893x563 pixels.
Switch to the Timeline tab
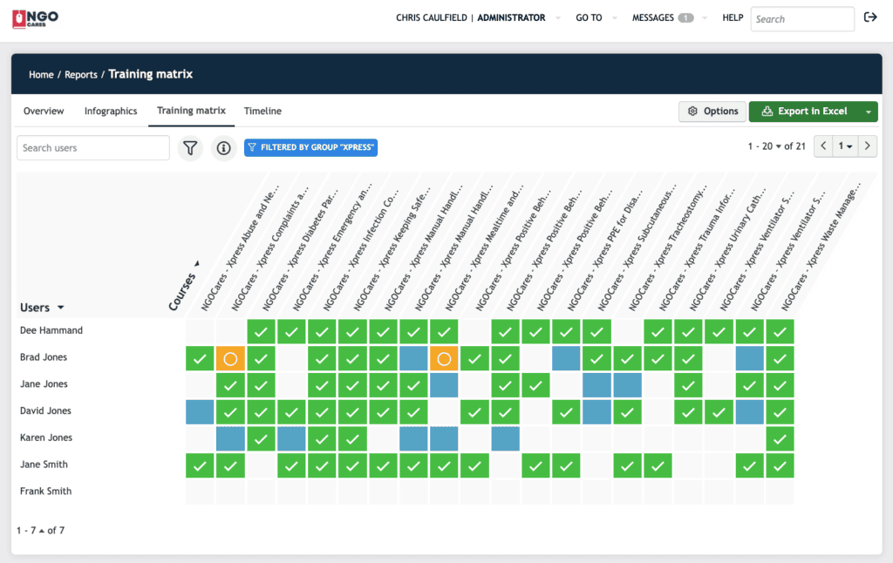coord(262,111)
